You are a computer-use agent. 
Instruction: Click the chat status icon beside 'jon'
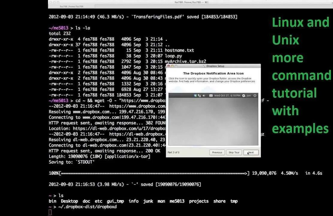[244, 96]
